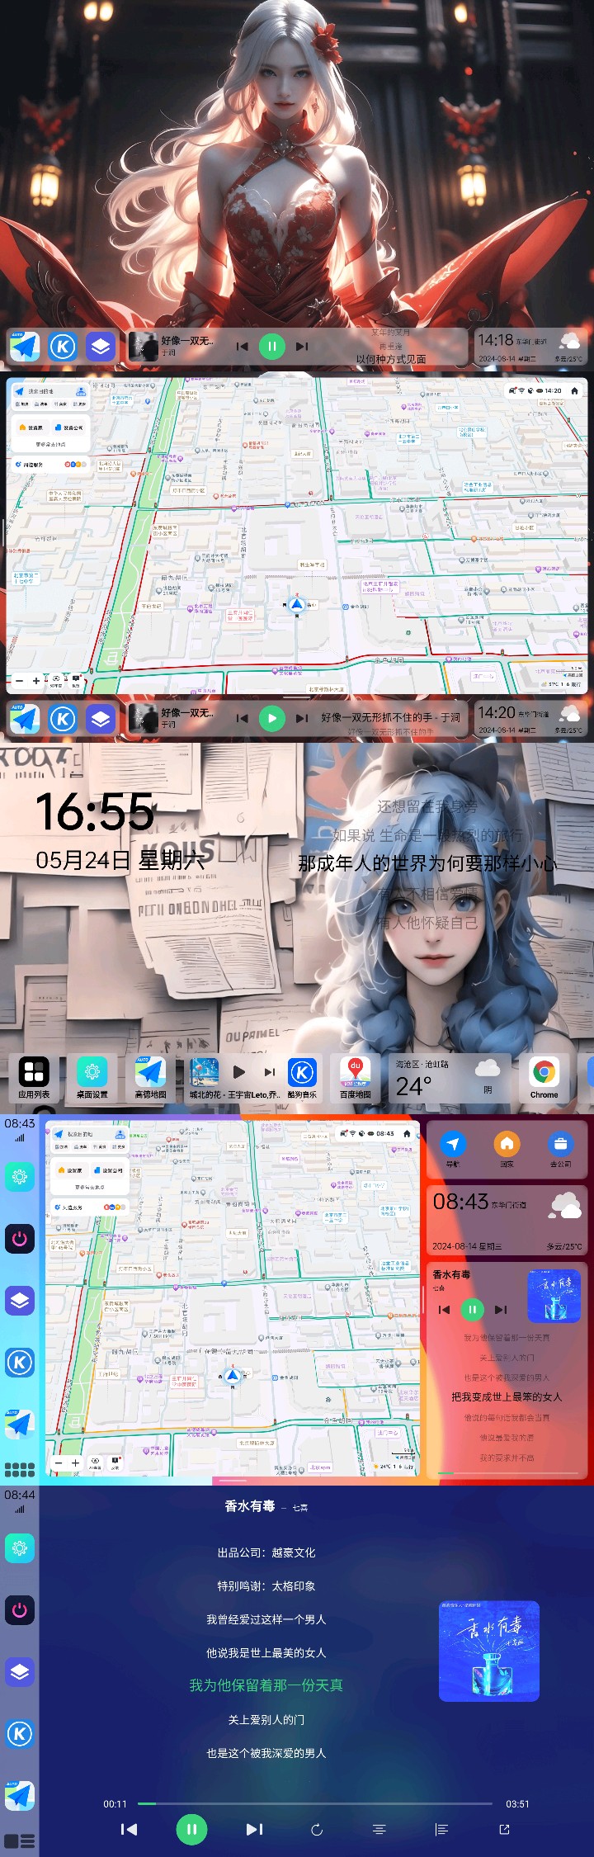Seek along the 03:51 song progress bar
Image resolution: width=594 pixels, height=1857 pixels.
[315, 1804]
